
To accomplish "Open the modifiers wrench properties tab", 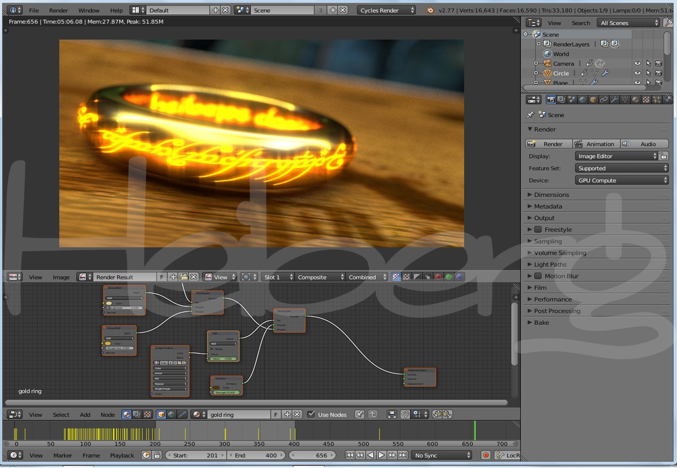I will (614, 100).
